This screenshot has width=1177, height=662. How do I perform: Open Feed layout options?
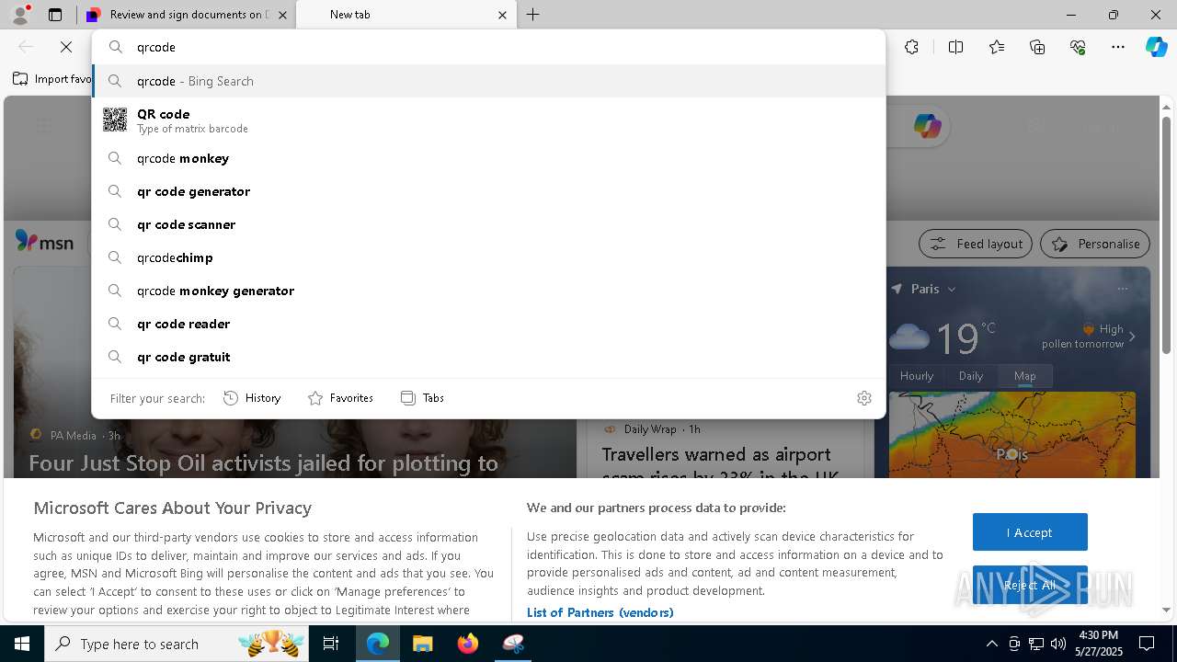click(976, 244)
